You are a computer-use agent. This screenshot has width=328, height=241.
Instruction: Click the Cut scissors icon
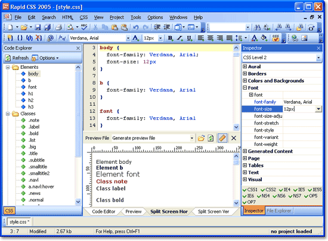click(x=95, y=28)
